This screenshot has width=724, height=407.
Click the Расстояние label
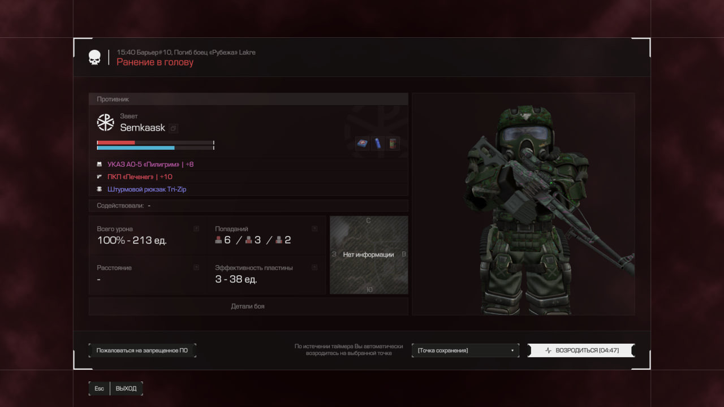pos(114,267)
